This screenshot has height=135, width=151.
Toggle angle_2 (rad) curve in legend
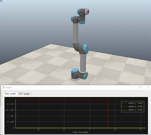tap(136, 106)
